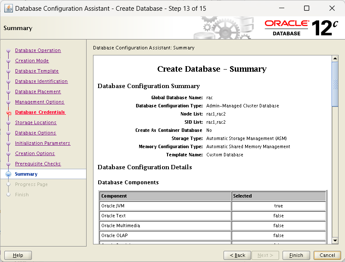Select the Summary step in sidebar

26,174
